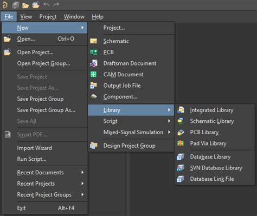
Task: Click the CAM Document icon
Action: [x=93, y=74]
